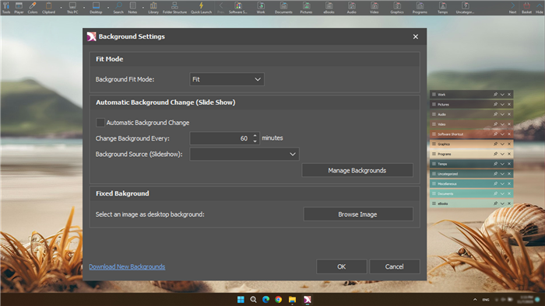This screenshot has width=545, height=306.
Task: Open the Windows Start menu
Action: tap(241, 300)
